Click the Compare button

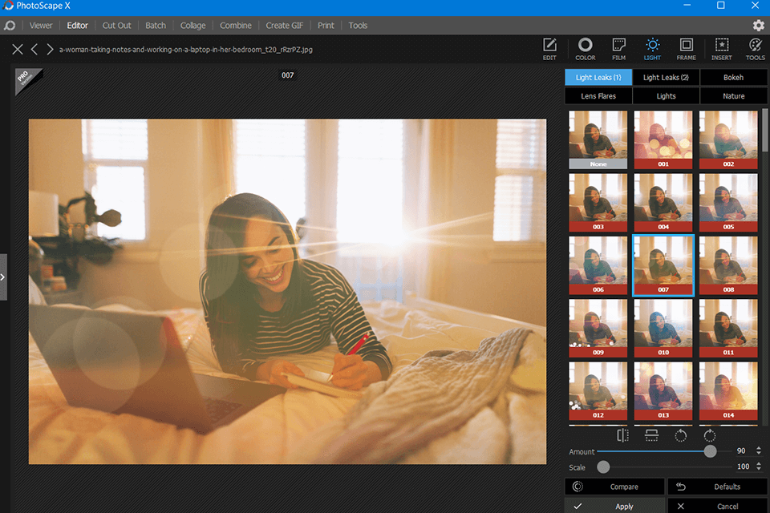tap(614, 487)
